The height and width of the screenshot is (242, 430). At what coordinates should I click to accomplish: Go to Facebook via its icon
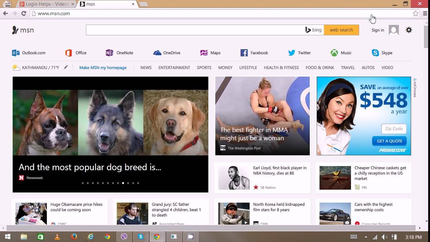(x=244, y=53)
